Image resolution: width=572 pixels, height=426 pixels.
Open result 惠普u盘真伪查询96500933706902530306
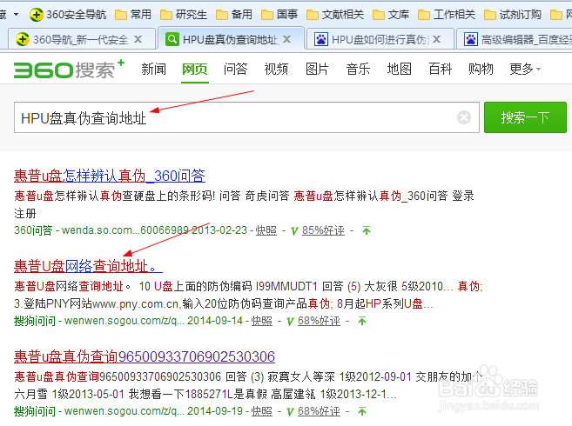click(145, 356)
